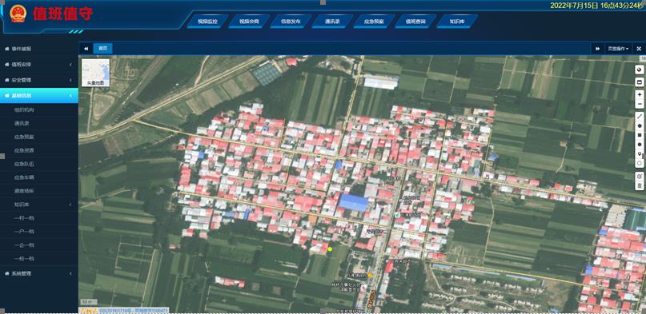
Task: Click the trash delete shapes icon
Action: 639,185
